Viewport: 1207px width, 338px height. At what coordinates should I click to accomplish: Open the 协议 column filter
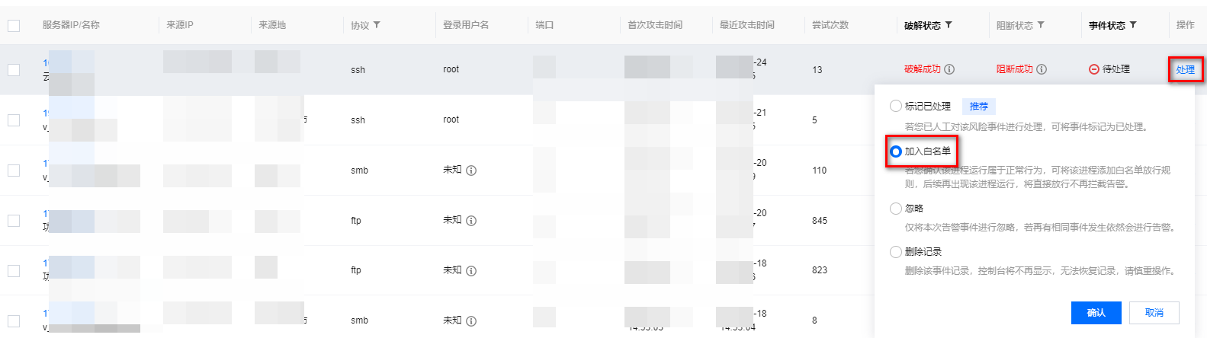click(x=377, y=25)
